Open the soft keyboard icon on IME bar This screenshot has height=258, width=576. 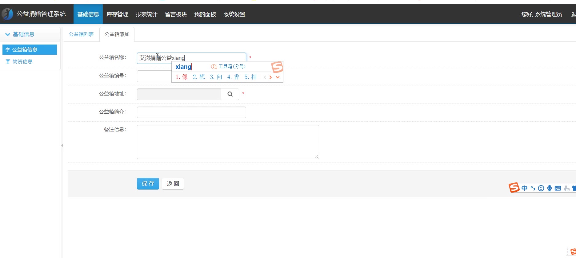point(558,188)
